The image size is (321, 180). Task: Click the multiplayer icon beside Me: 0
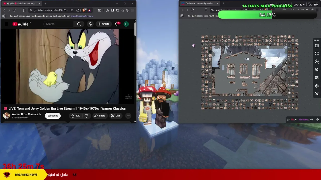[288, 119]
